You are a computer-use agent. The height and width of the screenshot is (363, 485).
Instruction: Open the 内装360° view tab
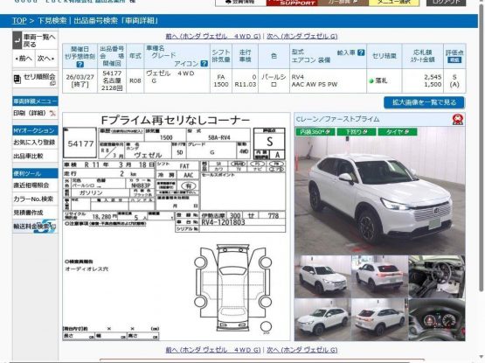coord(315,132)
